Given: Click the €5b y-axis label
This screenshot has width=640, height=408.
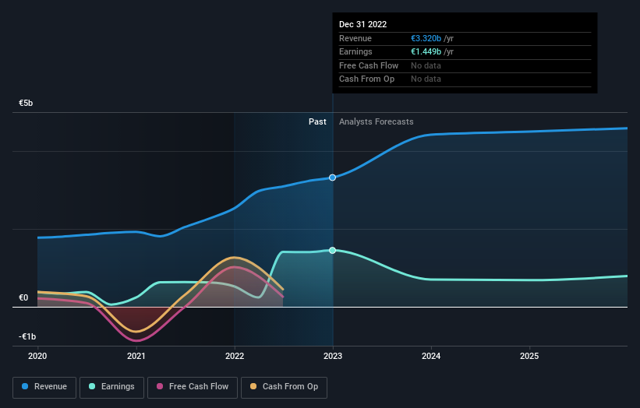Looking at the screenshot, I should tap(26, 103).
